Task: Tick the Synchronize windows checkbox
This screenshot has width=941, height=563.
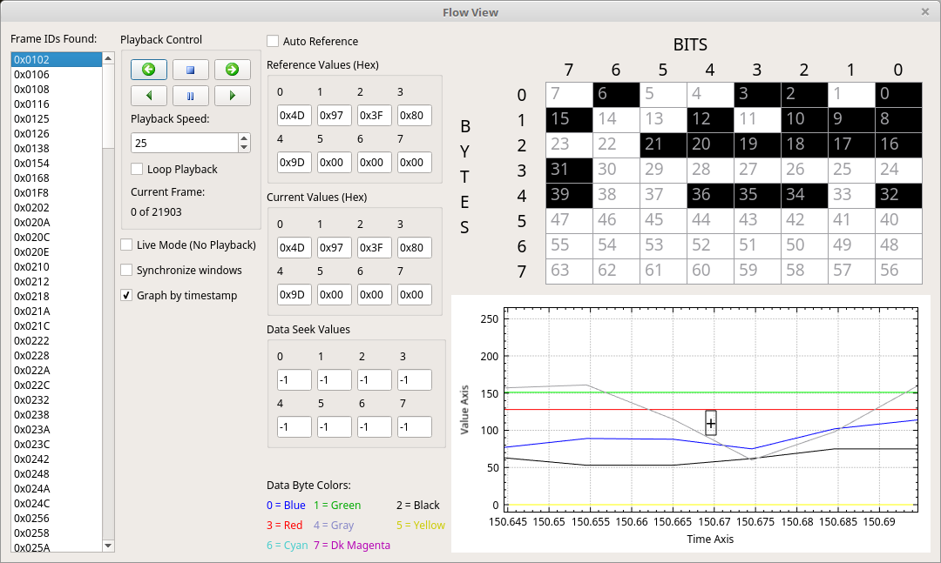Action: [x=126, y=270]
